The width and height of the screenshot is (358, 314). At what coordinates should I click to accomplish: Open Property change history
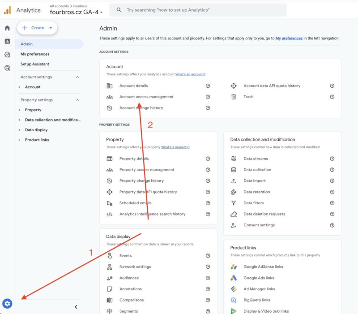coord(141,181)
